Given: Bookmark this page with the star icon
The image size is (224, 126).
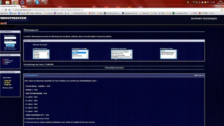Looking at the screenshot, I should (x=222, y=10).
